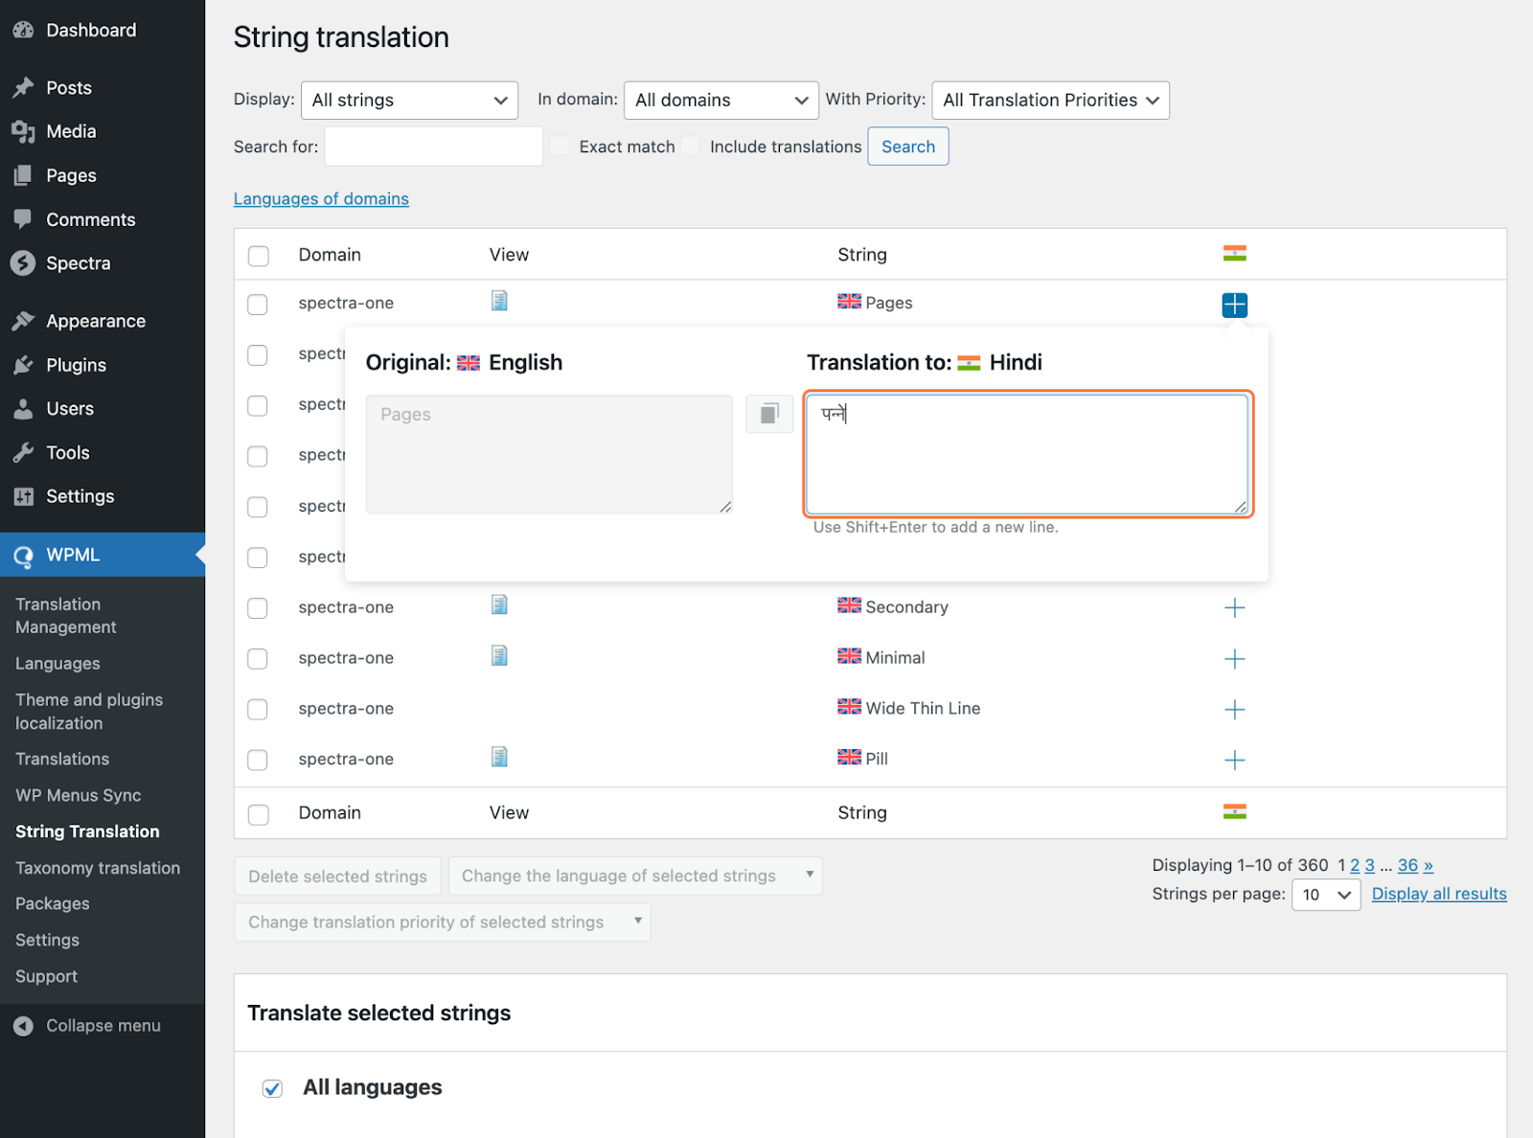Uncheck the All languages checkbox
Image resolution: width=1533 pixels, height=1138 pixels.
coord(272,1087)
